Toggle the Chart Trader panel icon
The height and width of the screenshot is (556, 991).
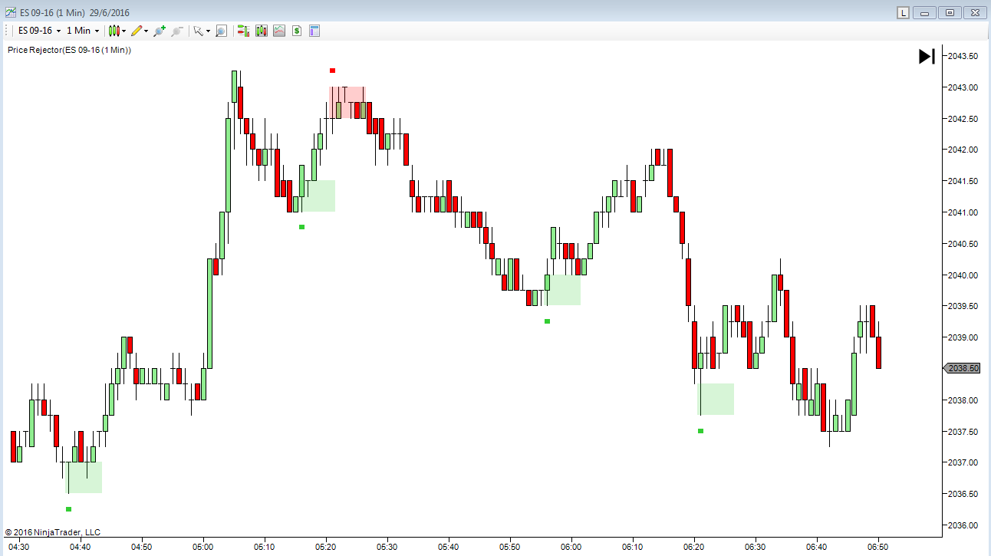(243, 31)
